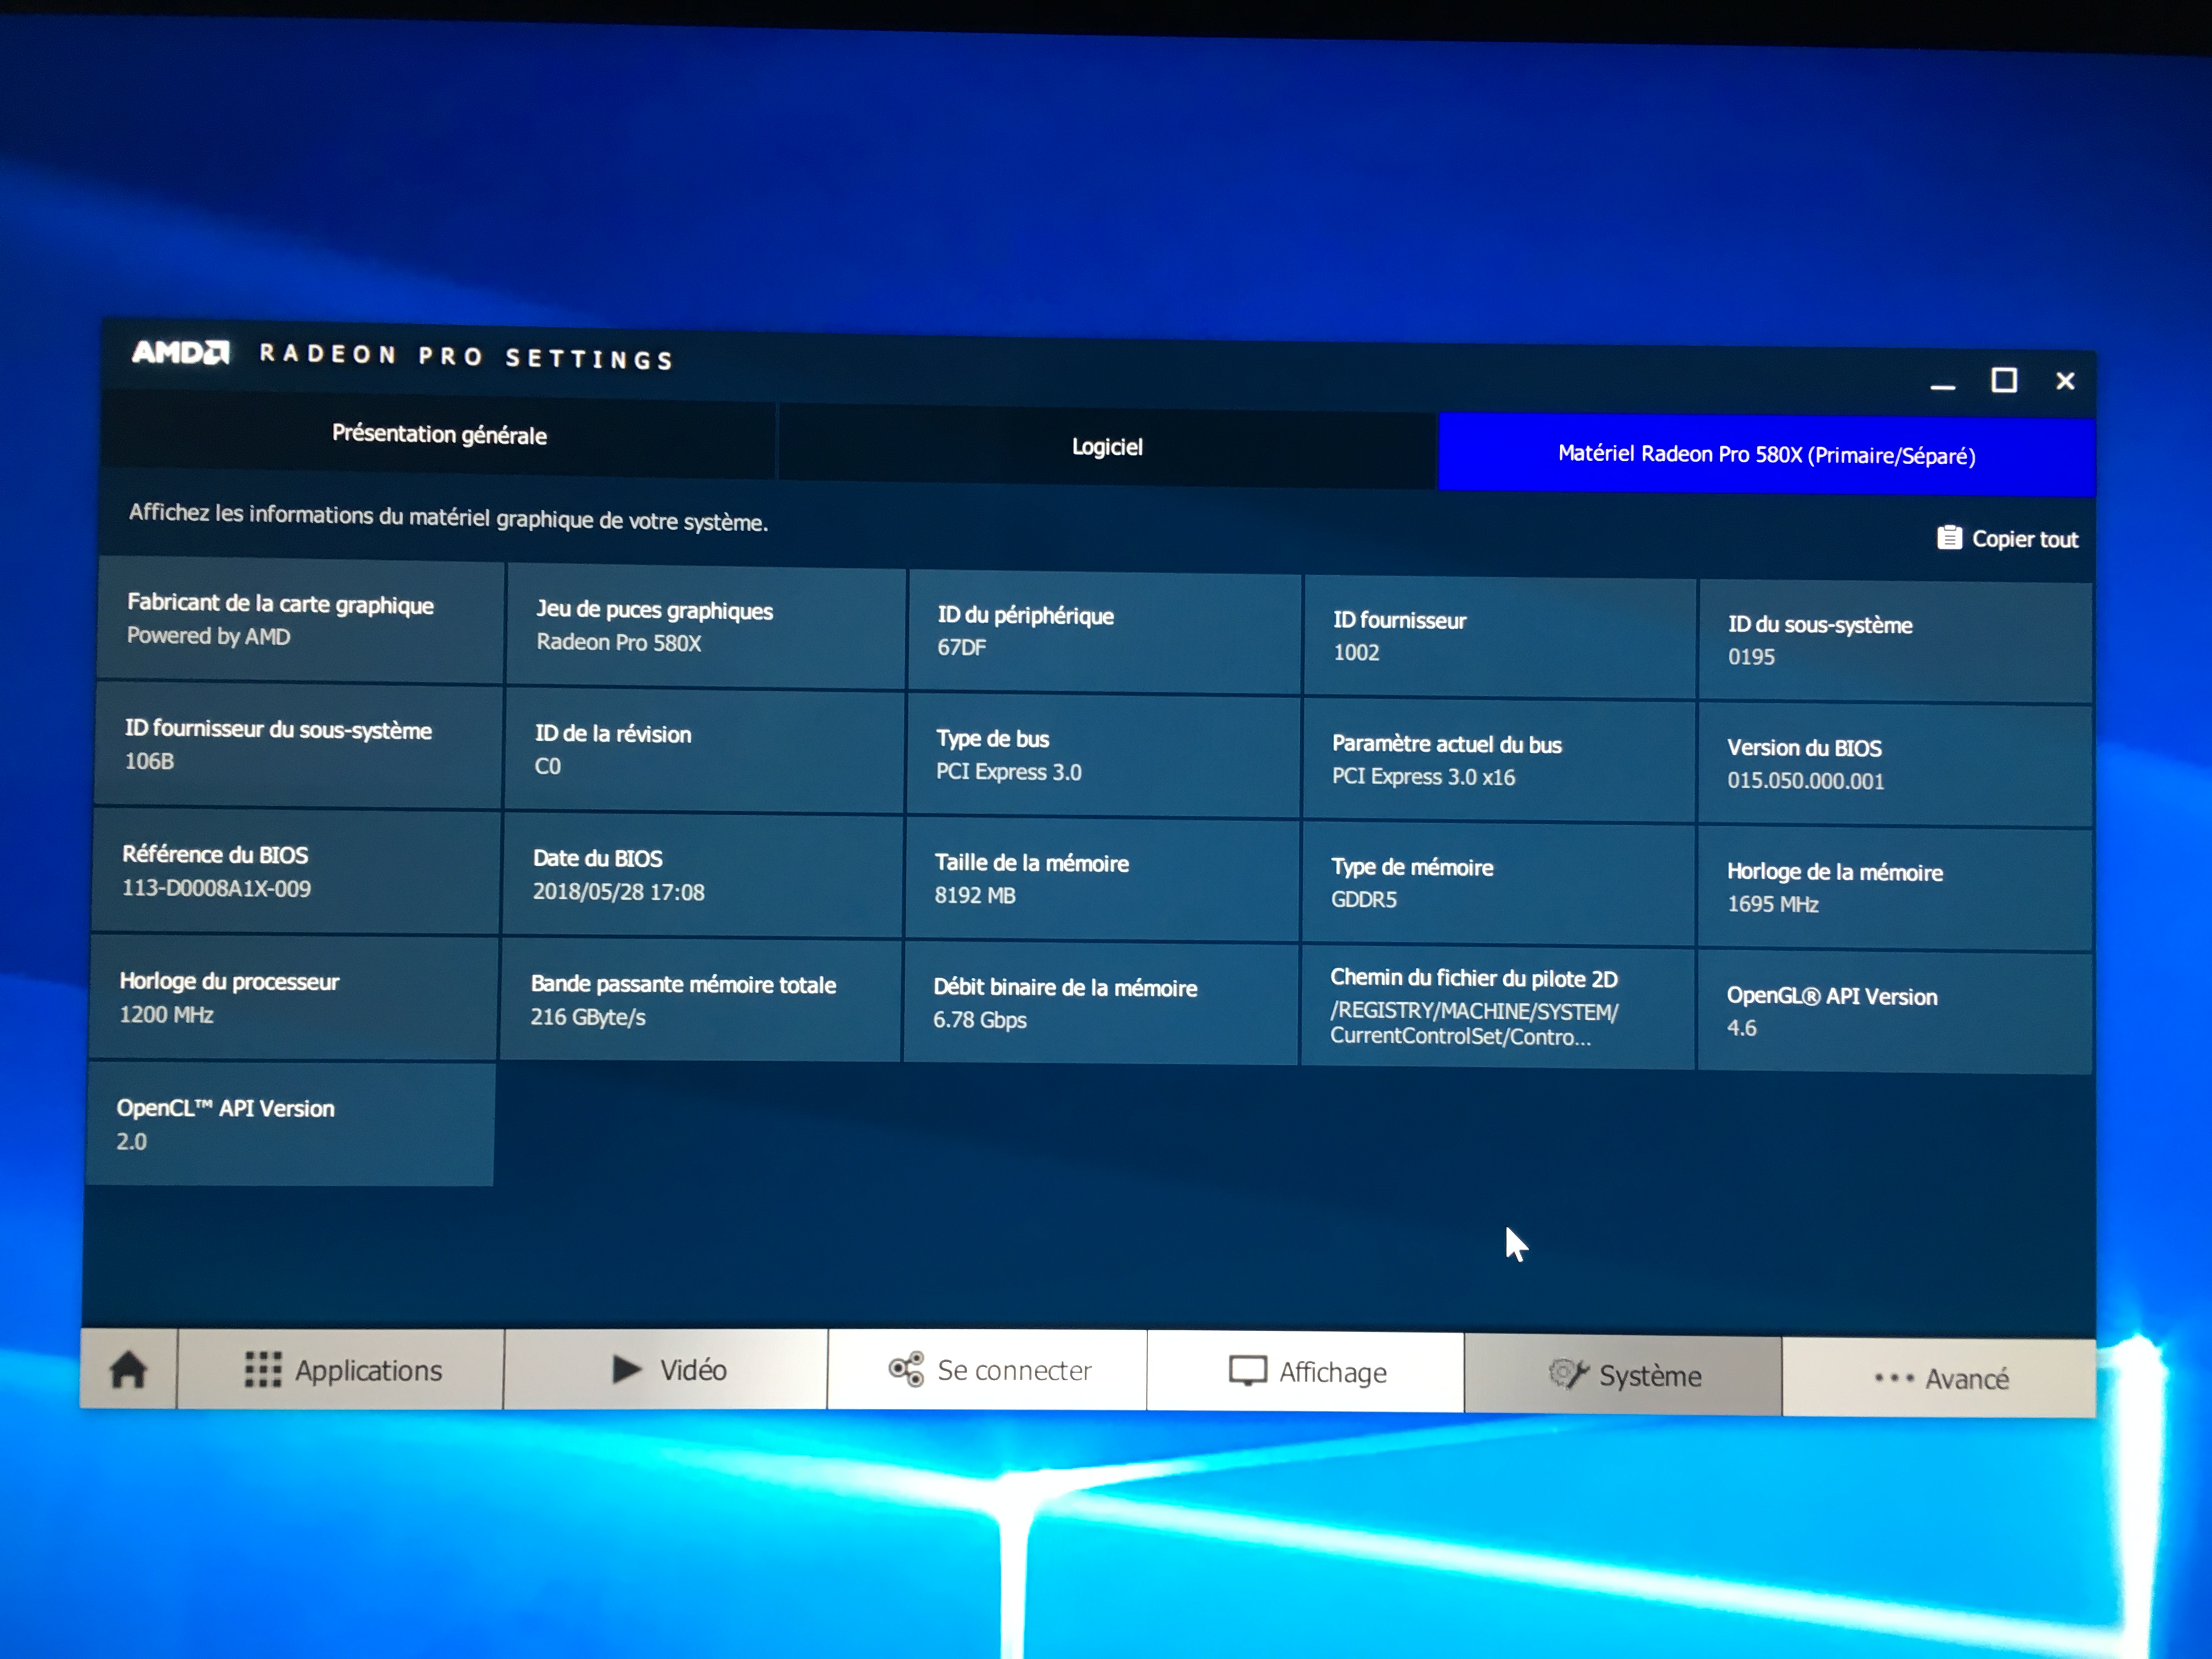
Task: Click the Avancé three-dots icon
Action: click(1893, 1378)
